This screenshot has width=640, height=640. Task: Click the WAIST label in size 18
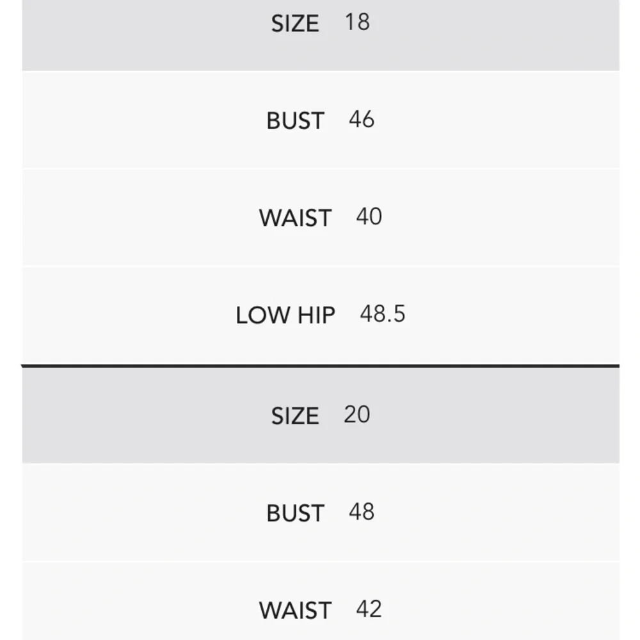[295, 218]
